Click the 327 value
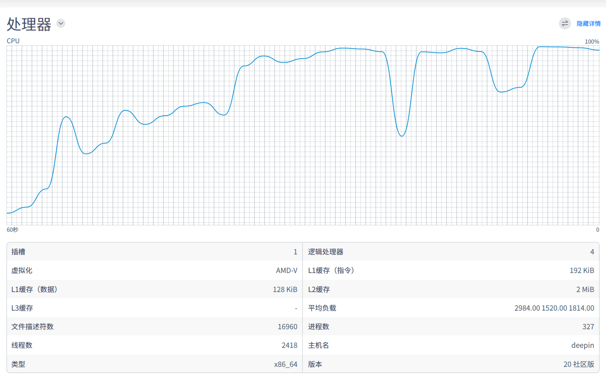The height and width of the screenshot is (377, 606). coord(588,327)
